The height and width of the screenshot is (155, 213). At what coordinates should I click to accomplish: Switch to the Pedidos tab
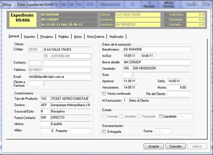pyautogui.click(x=64, y=37)
